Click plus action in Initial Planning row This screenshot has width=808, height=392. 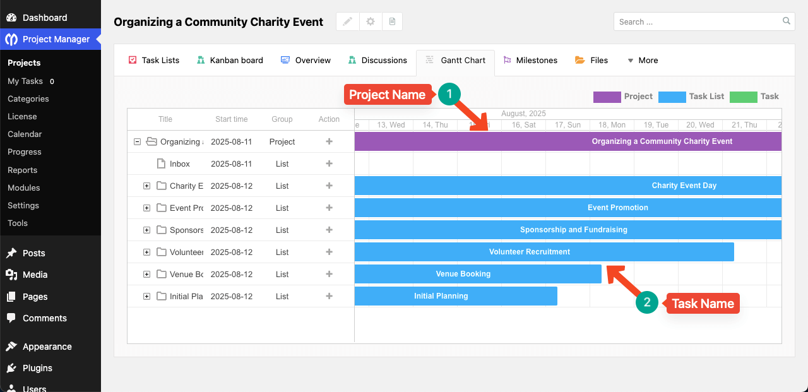(x=329, y=296)
